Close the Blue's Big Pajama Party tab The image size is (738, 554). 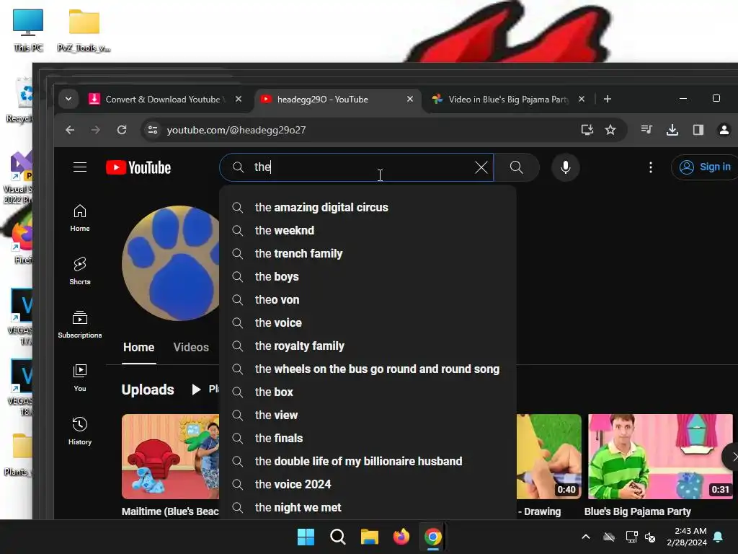(582, 99)
